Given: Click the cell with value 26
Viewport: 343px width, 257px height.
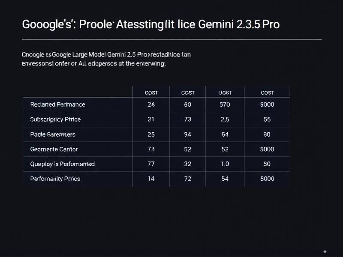Looking at the screenshot, I should click(151, 105).
